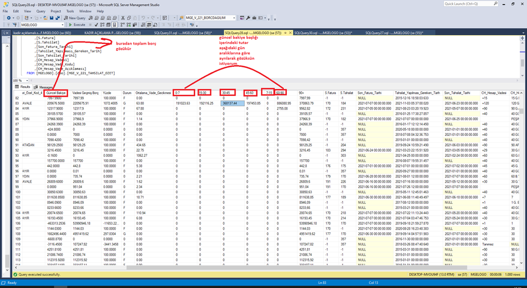Click the Undo arrow icon
Screen dimensions: 527x288
(143, 18)
